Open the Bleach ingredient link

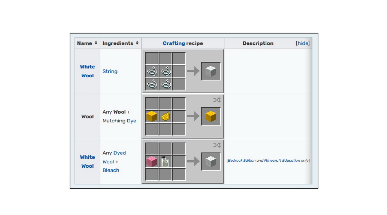(111, 170)
